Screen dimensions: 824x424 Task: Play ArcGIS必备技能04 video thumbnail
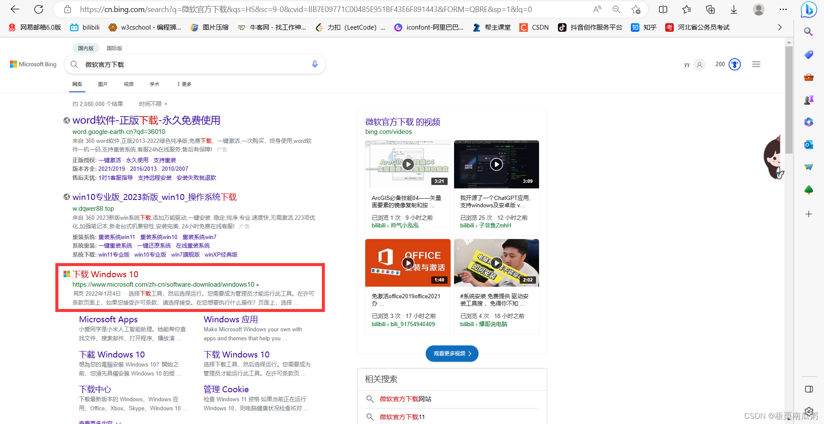pyautogui.click(x=408, y=164)
